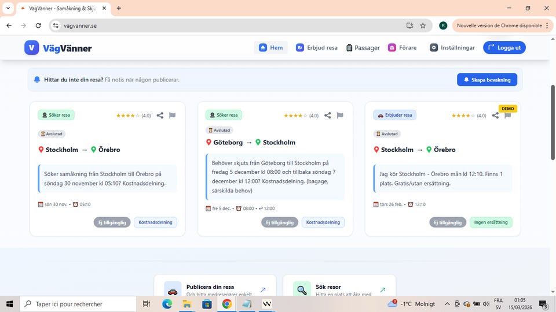Image resolution: width=556 pixels, height=312 pixels.
Task: Click the VägVänner logo icon
Action: point(32,48)
